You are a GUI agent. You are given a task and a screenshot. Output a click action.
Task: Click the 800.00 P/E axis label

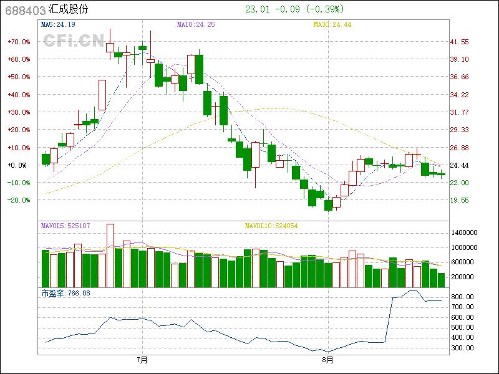462,297
